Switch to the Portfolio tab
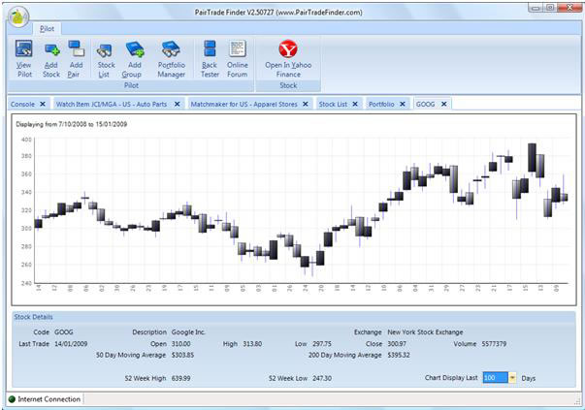Screen dimensions: 585x410 tap(381, 105)
